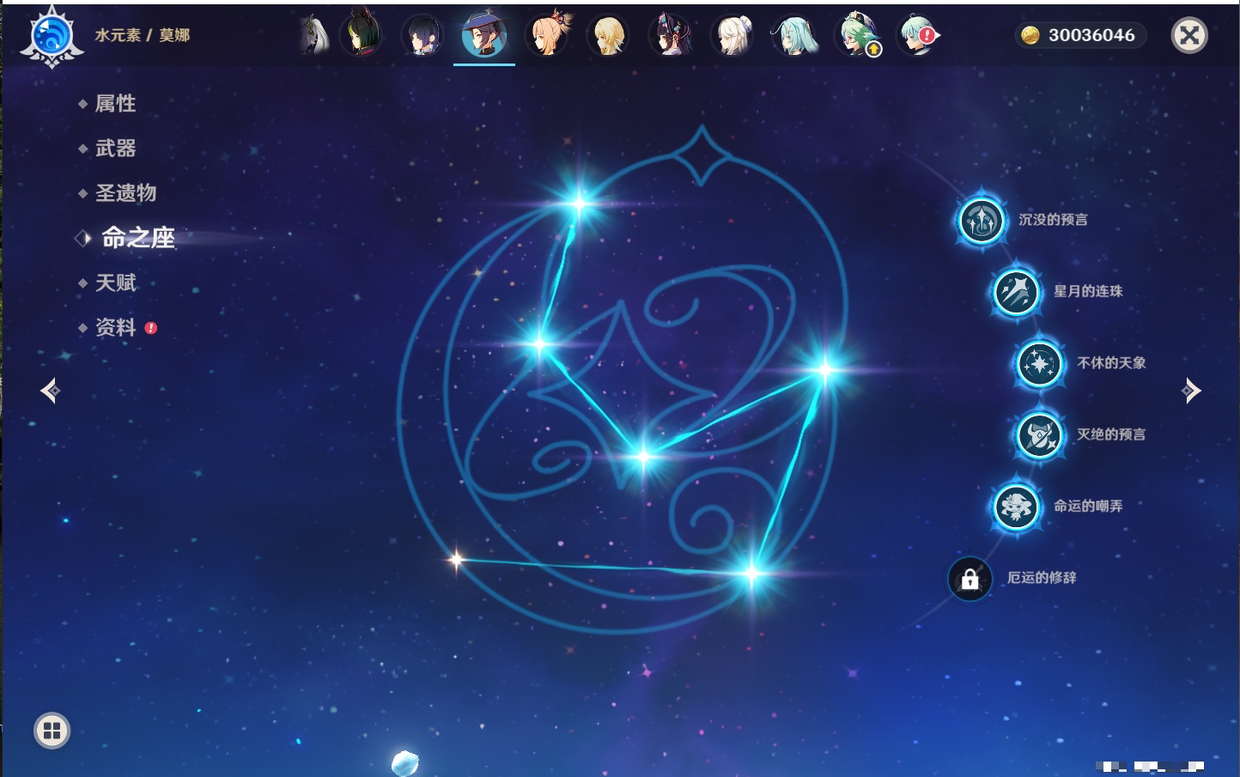The image size is (1240, 777).
Task: Switch to the blonde ponytail character portrait
Action: coord(547,35)
